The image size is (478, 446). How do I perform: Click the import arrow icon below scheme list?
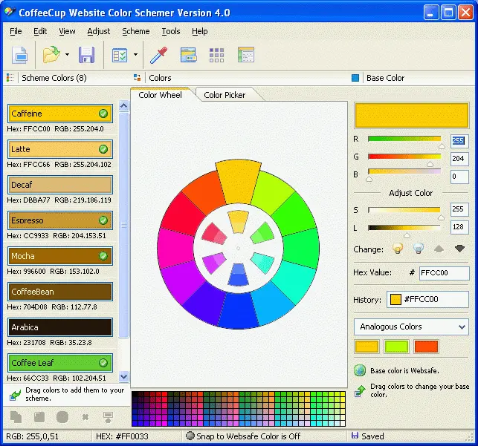pos(109,417)
